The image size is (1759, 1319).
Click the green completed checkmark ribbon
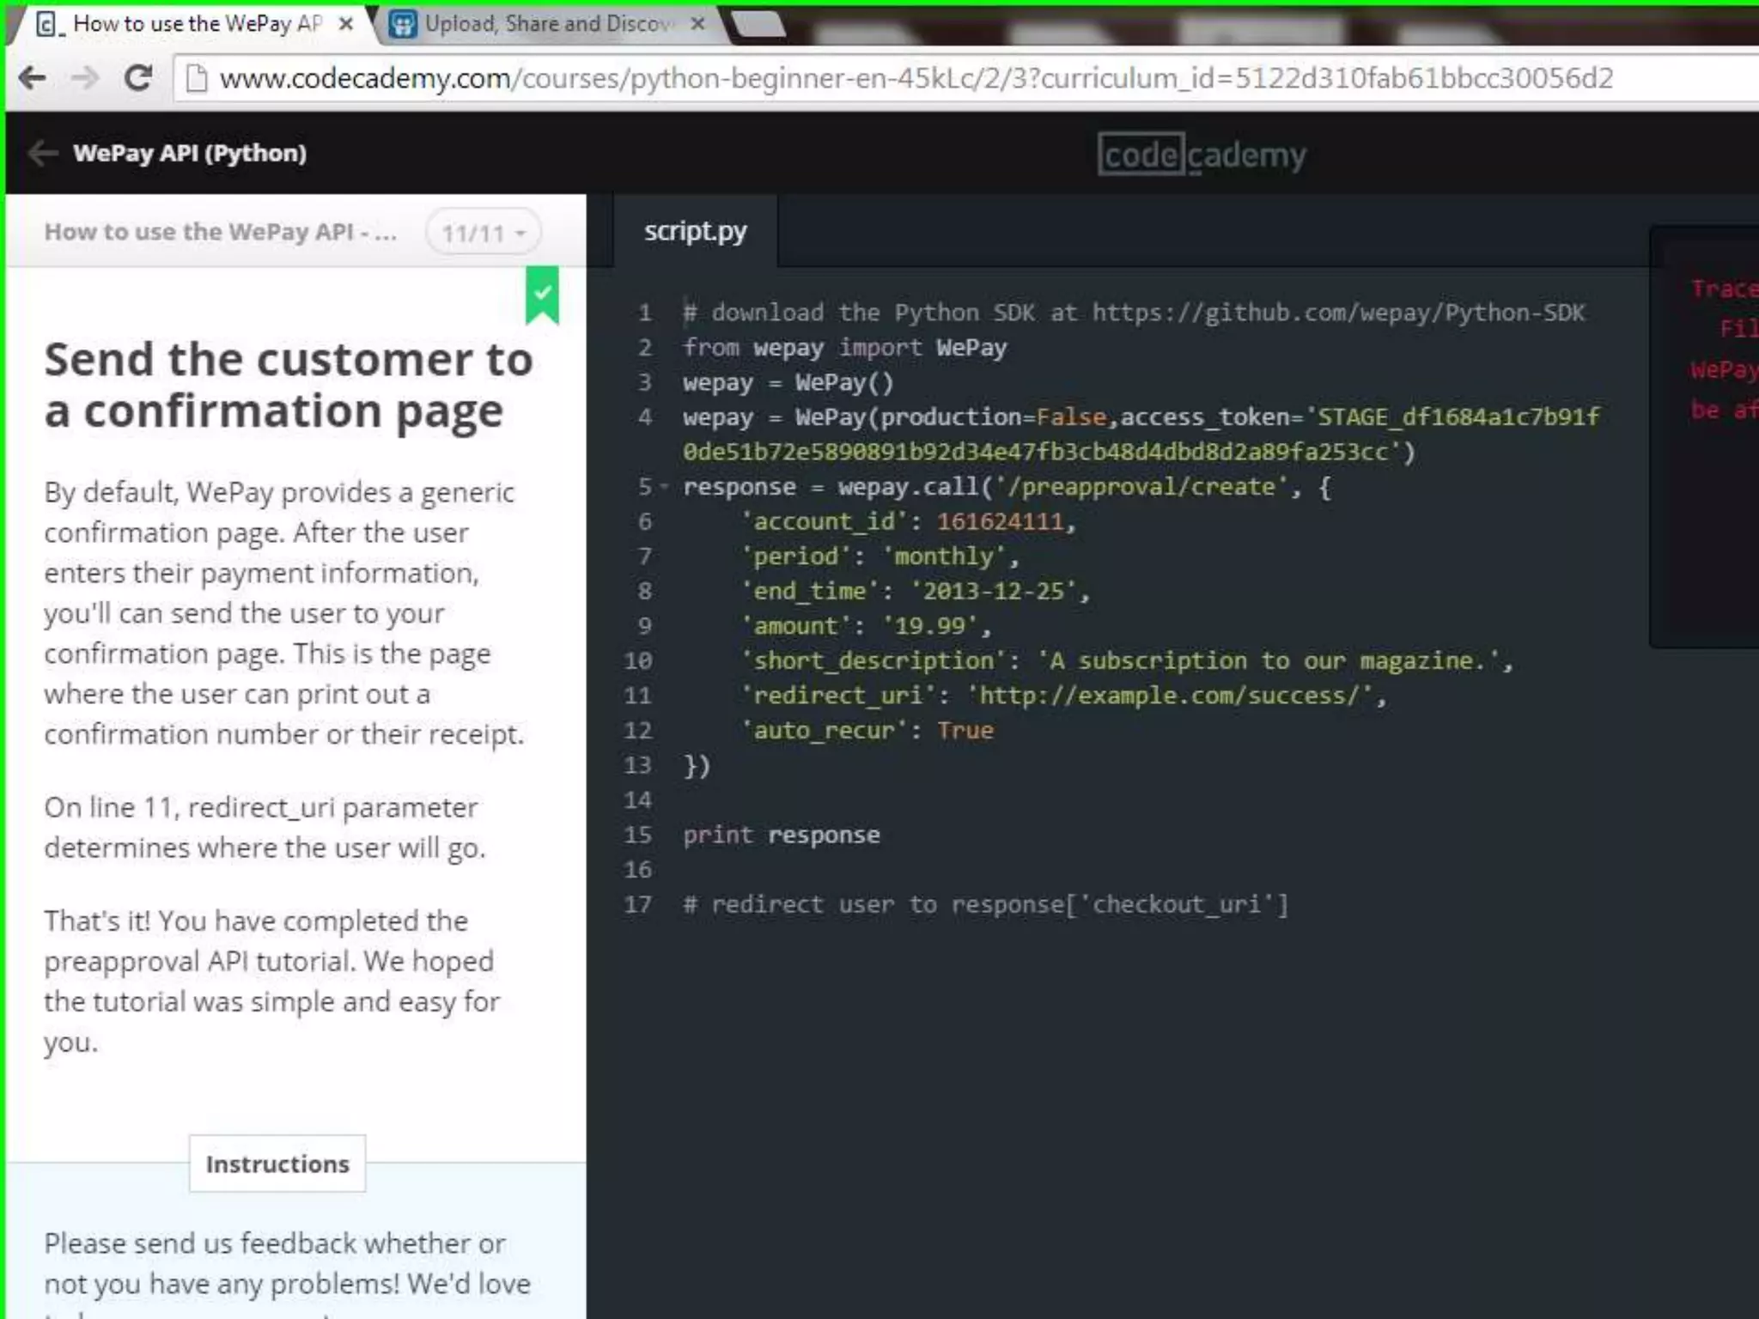click(542, 295)
